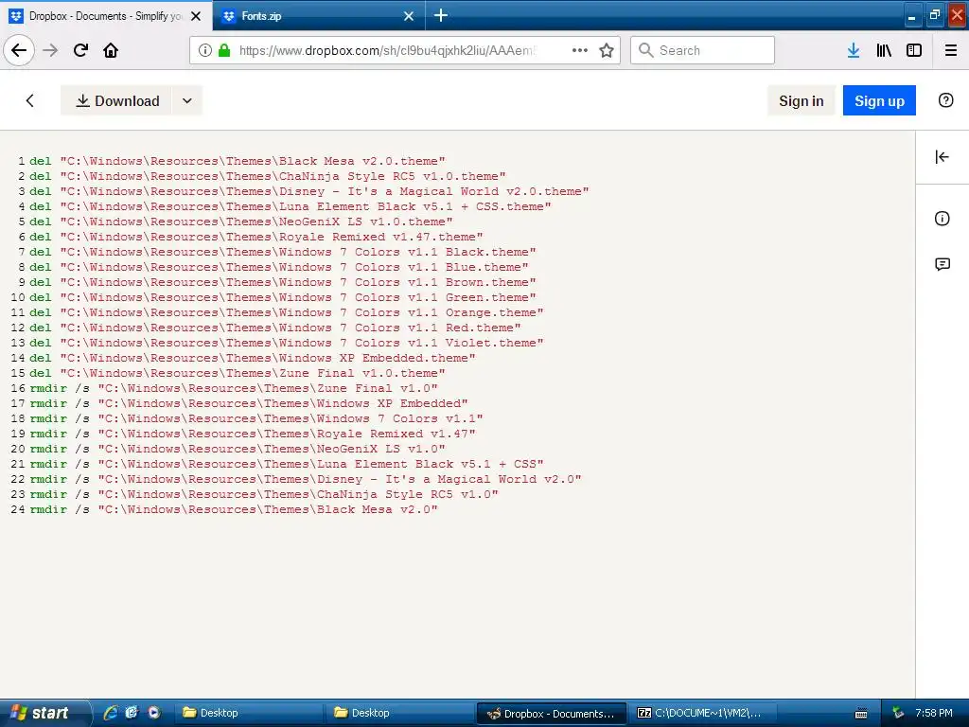This screenshot has width=969, height=727.
Task: Click the blue Sign up button
Action: pos(879,100)
